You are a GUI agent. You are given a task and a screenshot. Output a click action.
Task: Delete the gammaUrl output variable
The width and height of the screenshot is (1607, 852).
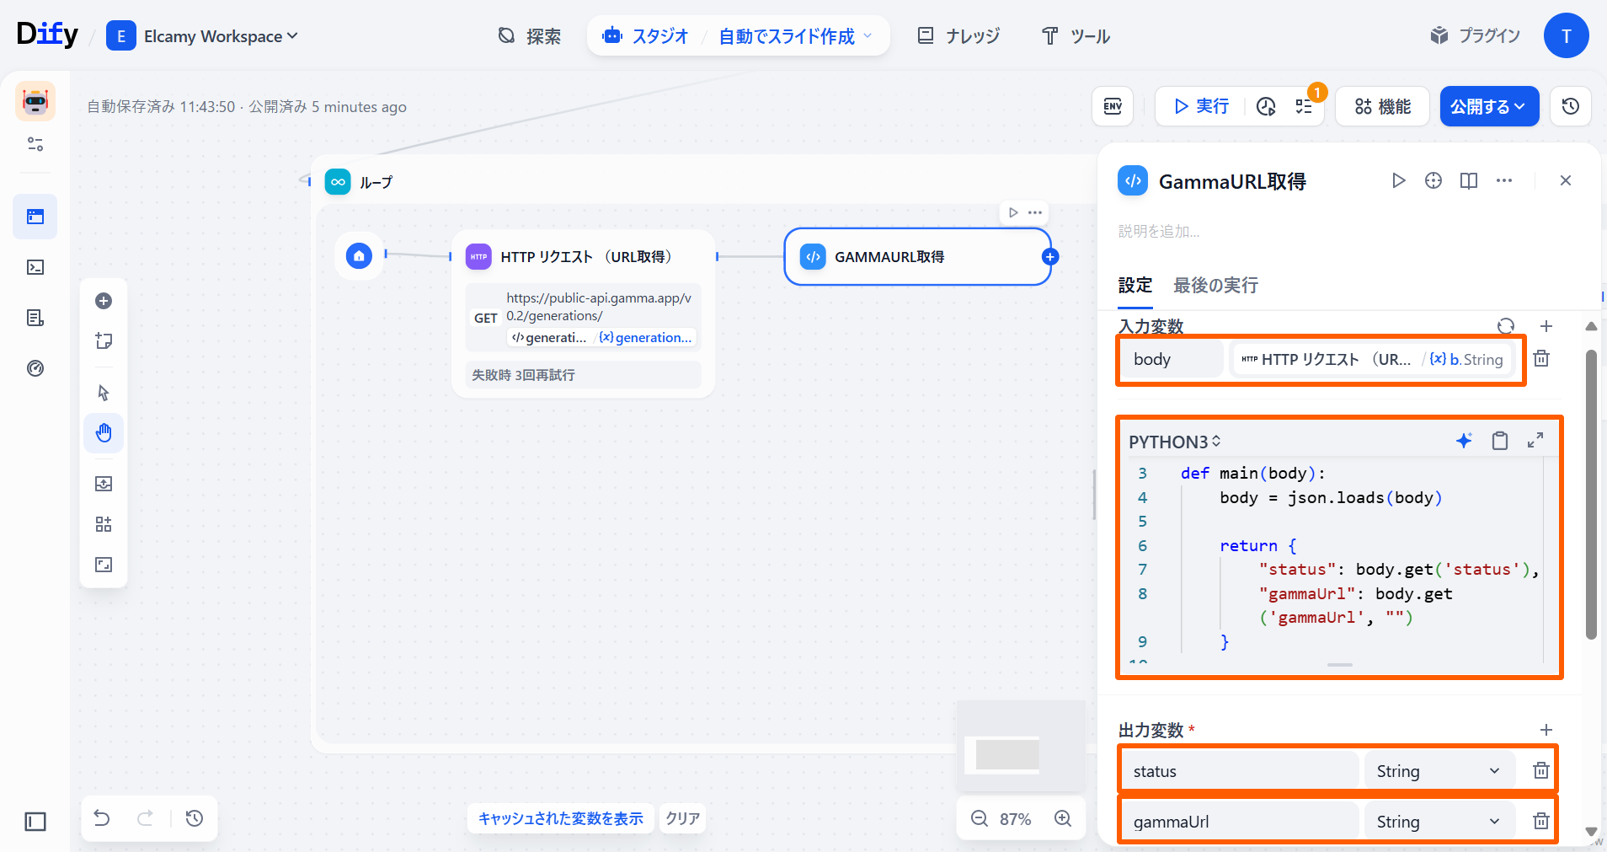pos(1540,821)
